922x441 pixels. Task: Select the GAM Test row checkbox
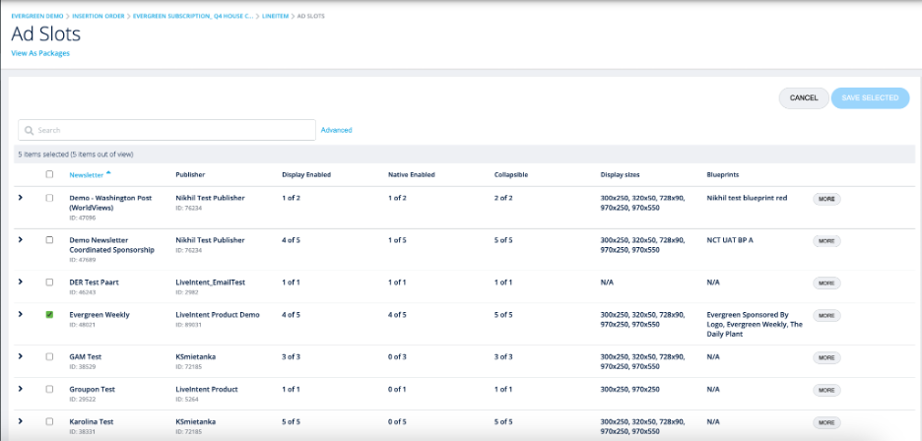click(50, 355)
